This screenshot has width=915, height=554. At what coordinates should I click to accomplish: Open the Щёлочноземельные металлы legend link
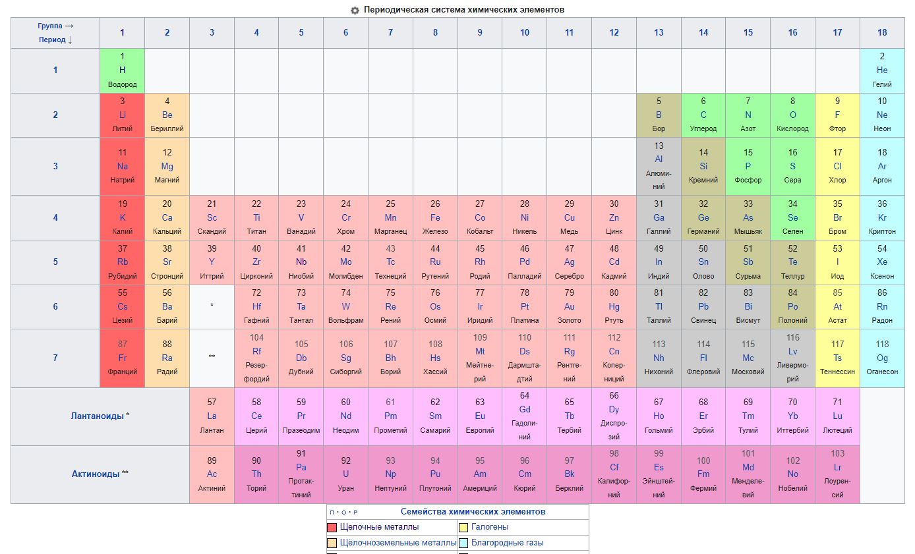(x=398, y=543)
